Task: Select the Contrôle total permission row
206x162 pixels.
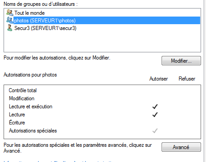Action: coord(102,90)
